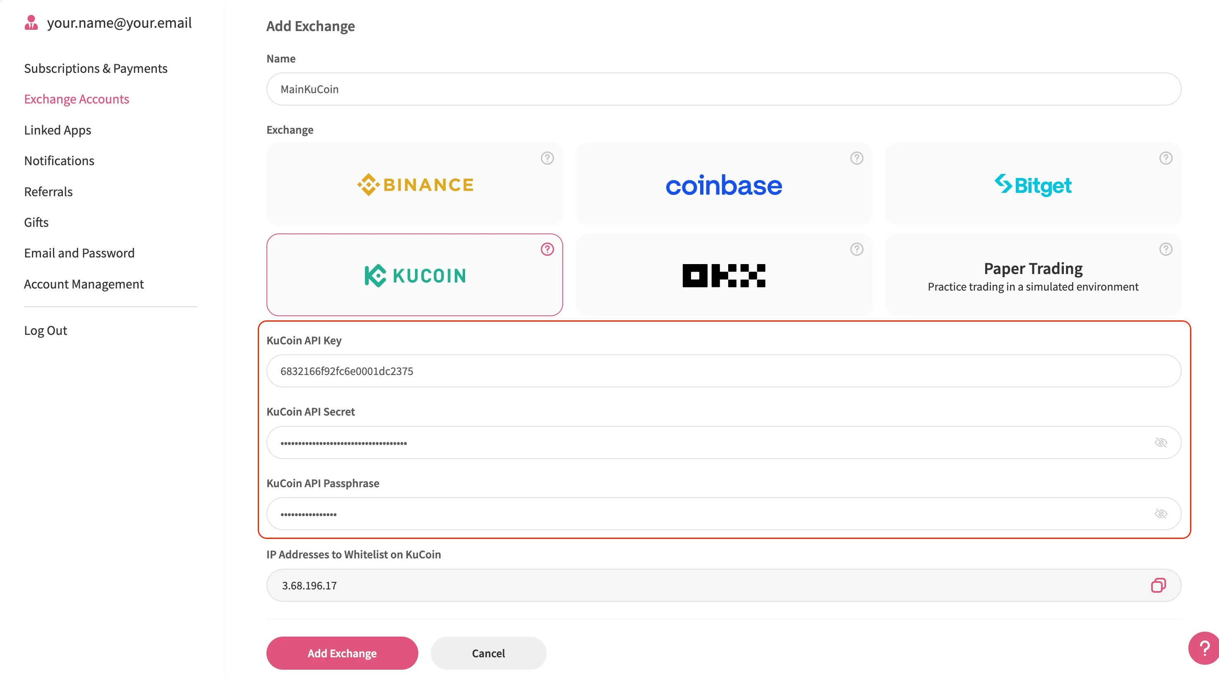Copy the whitelist IP address
This screenshot has height=678, width=1219.
[x=1158, y=585]
